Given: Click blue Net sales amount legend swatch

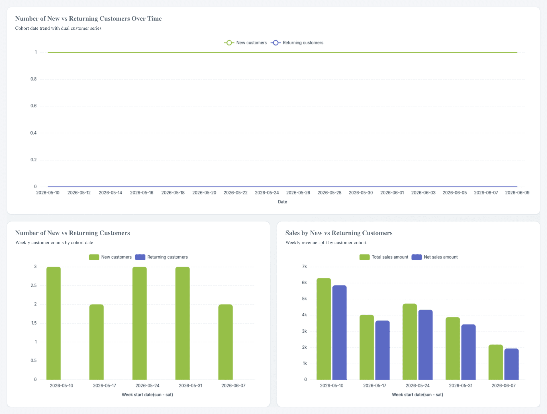Looking at the screenshot, I should (417, 257).
